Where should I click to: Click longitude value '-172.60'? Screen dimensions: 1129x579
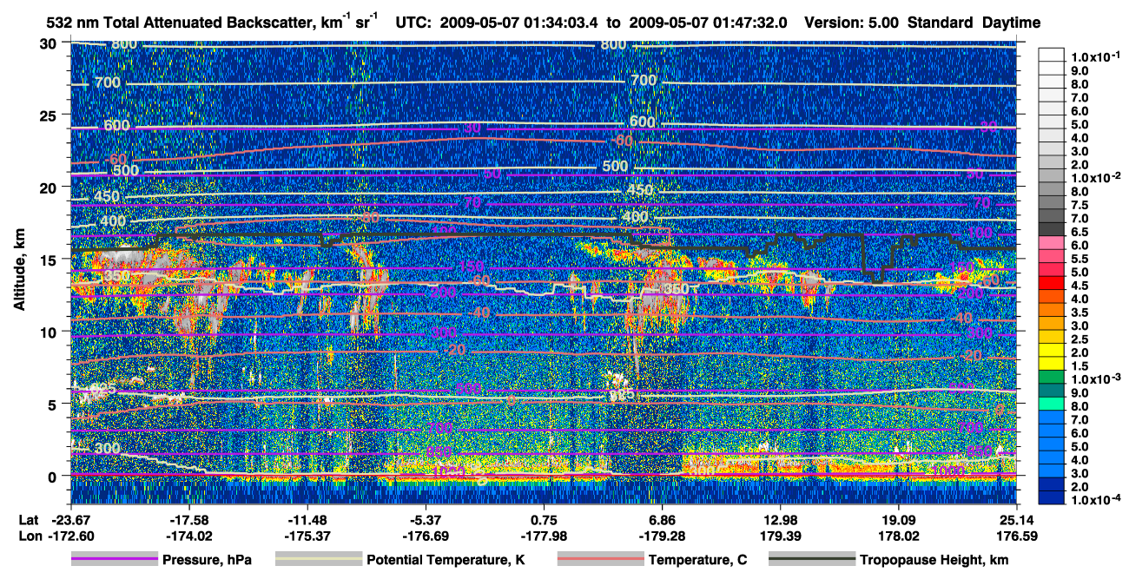pyautogui.click(x=70, y=536)
